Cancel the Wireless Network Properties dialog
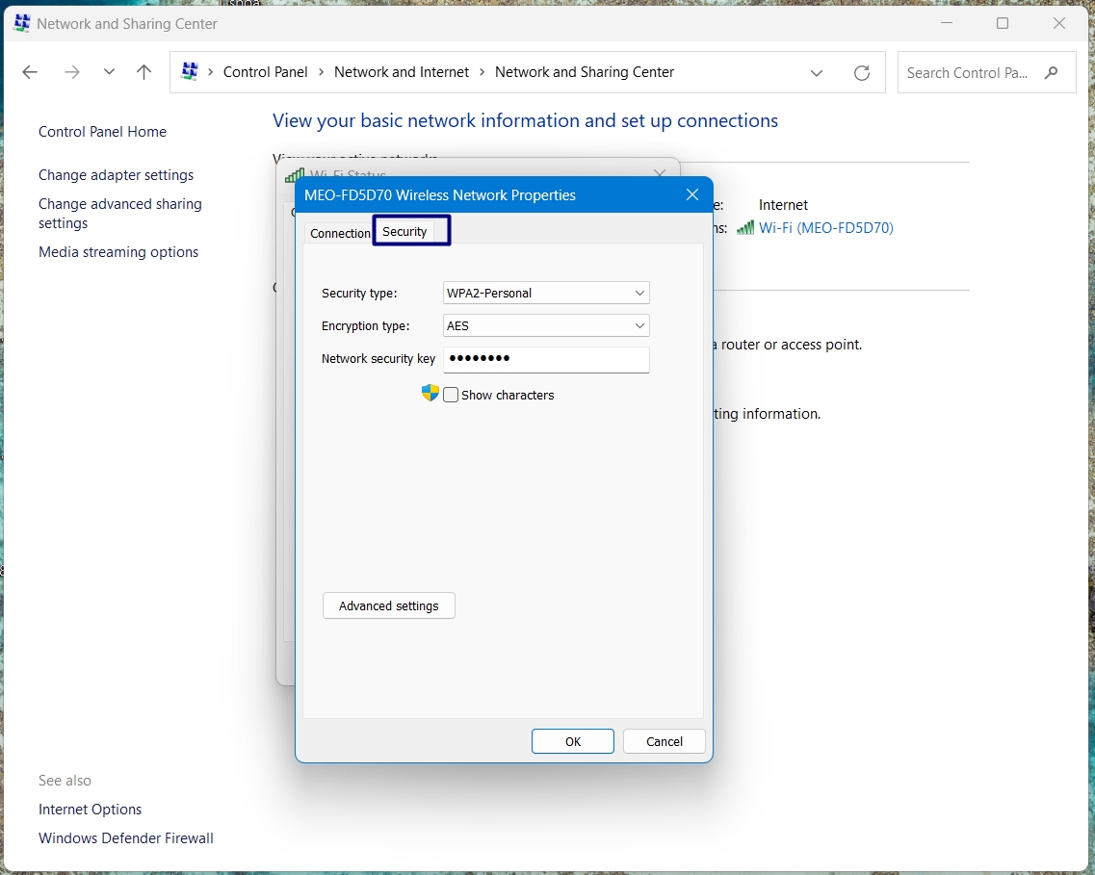The height and width of the screenshot is (875, 1095). (665, 742)
